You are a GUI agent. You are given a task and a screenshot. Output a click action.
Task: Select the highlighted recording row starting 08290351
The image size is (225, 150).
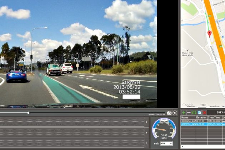(x=203, y=124)
